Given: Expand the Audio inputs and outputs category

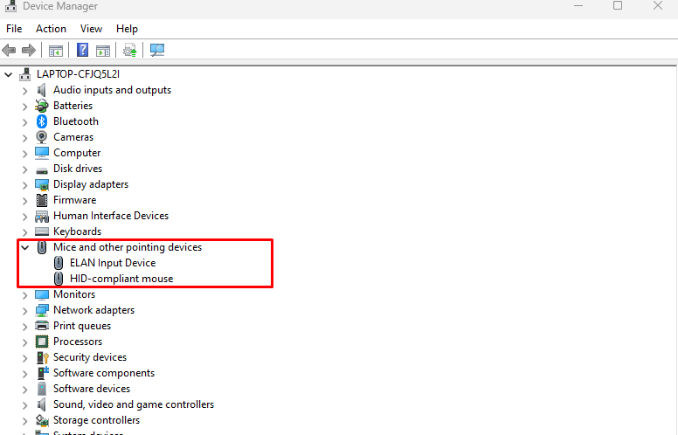Looking at the screenshot, I should (x=24, y=90).
